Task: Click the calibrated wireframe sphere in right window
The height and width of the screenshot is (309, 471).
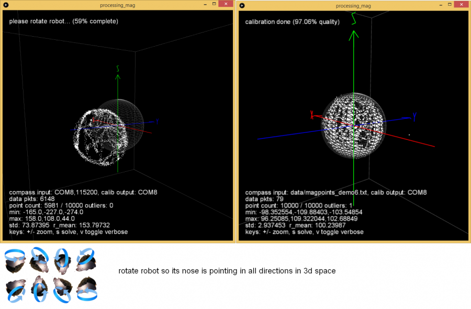Action: click(354, 126)
